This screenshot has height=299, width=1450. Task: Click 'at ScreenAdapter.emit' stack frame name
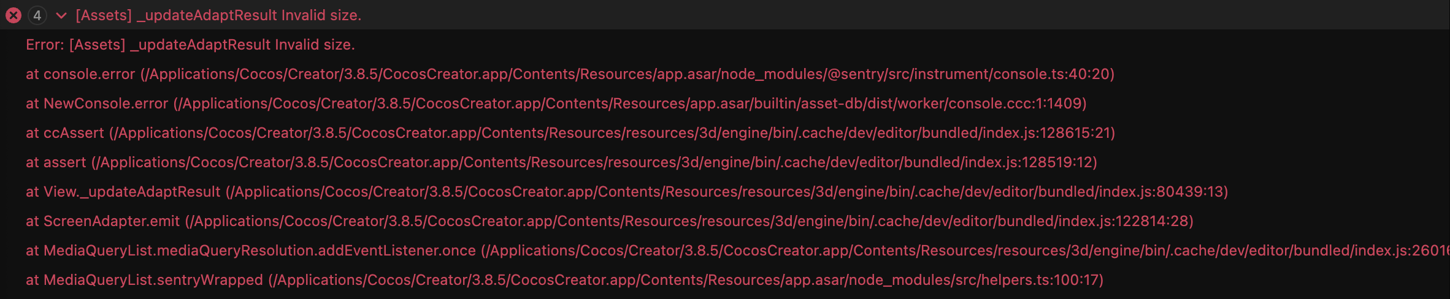(102, 221)
